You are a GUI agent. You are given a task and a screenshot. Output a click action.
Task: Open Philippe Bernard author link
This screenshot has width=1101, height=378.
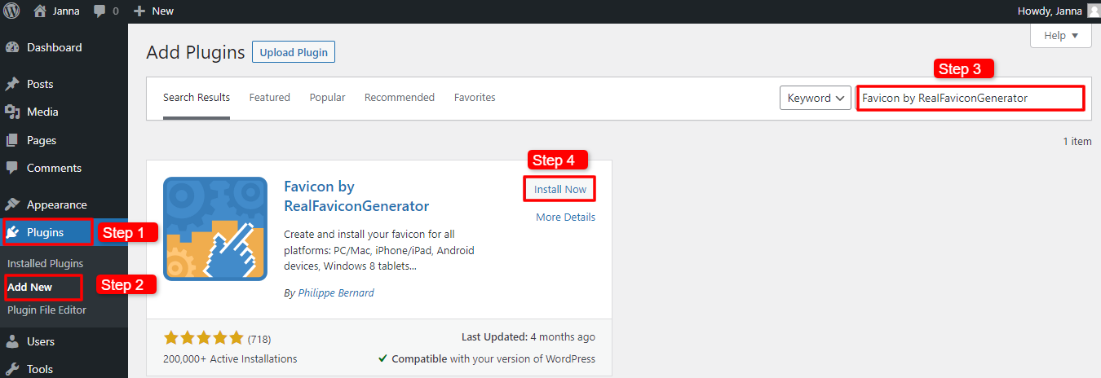[x=336, y=292]
